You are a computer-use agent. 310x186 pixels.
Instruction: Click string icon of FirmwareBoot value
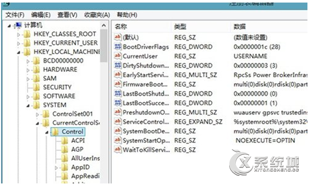tap(118, 84)
